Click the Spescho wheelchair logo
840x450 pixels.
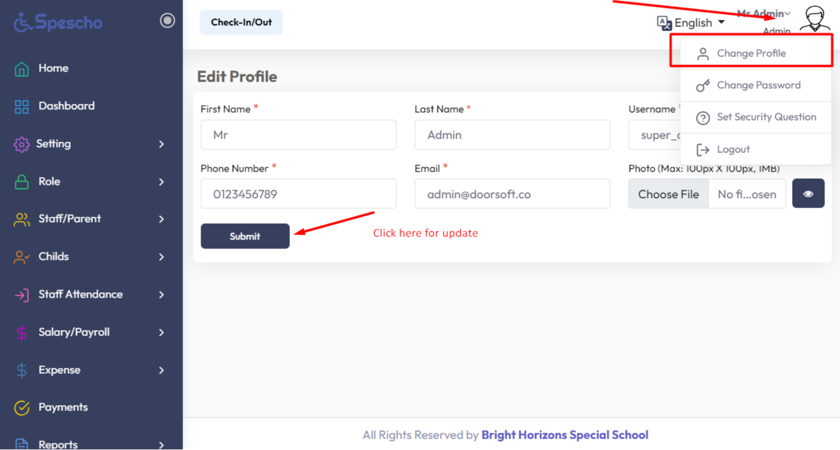coord(23,23)
